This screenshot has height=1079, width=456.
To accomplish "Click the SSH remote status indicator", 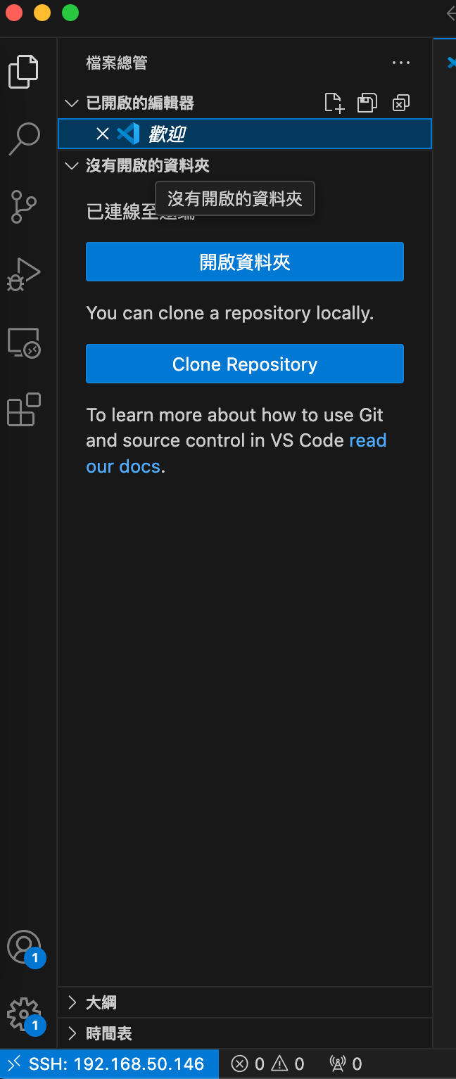I will (x=109, y=1064).
